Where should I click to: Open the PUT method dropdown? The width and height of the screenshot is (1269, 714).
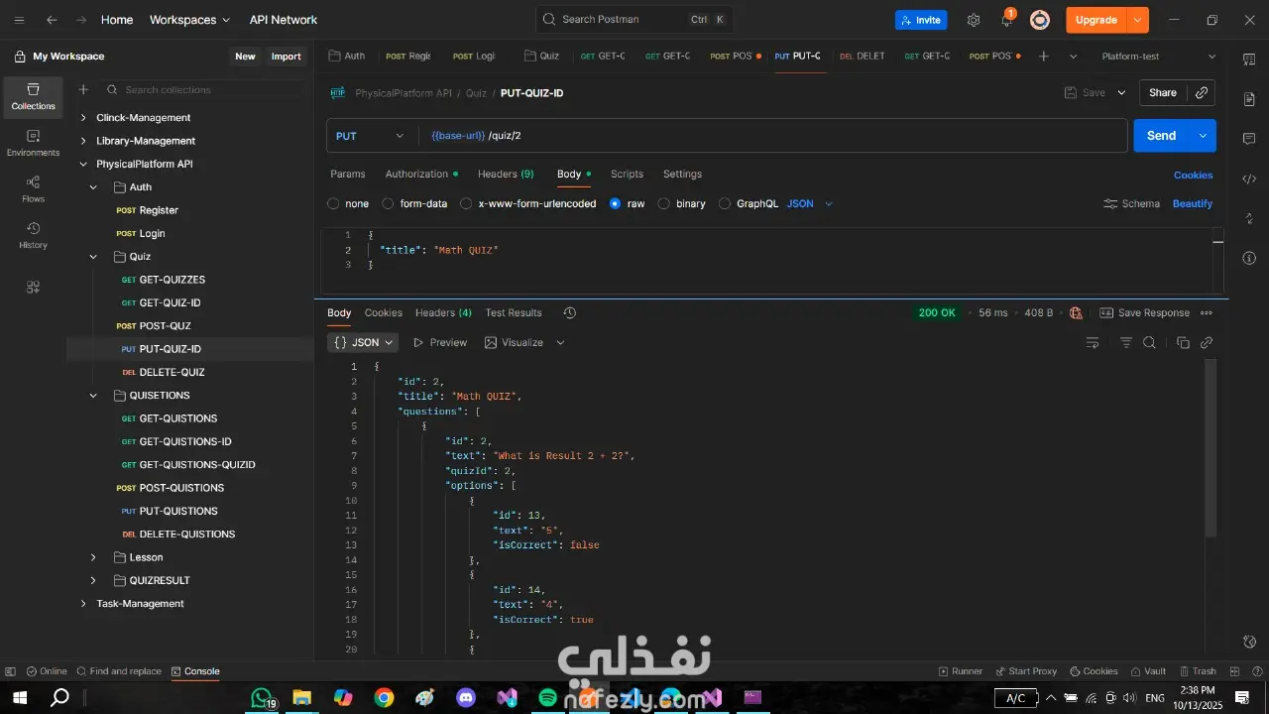coord(371,136)
